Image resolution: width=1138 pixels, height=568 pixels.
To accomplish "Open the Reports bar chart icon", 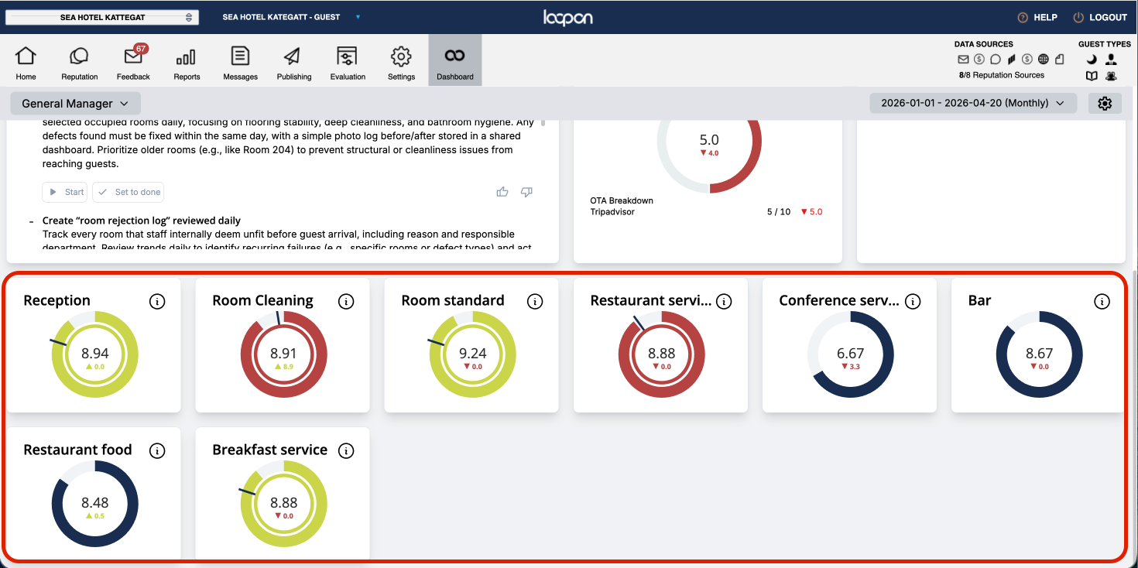I will 186,56.
